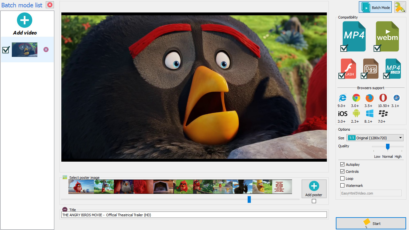
Task: Uncheck the Controls option
Action: [343, 172]
